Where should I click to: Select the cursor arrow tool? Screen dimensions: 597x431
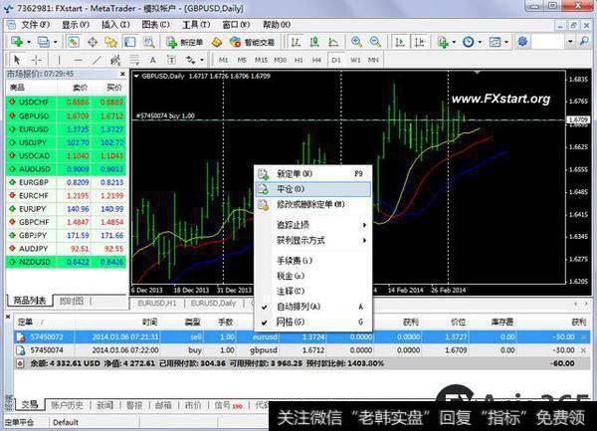pos(17,60)
